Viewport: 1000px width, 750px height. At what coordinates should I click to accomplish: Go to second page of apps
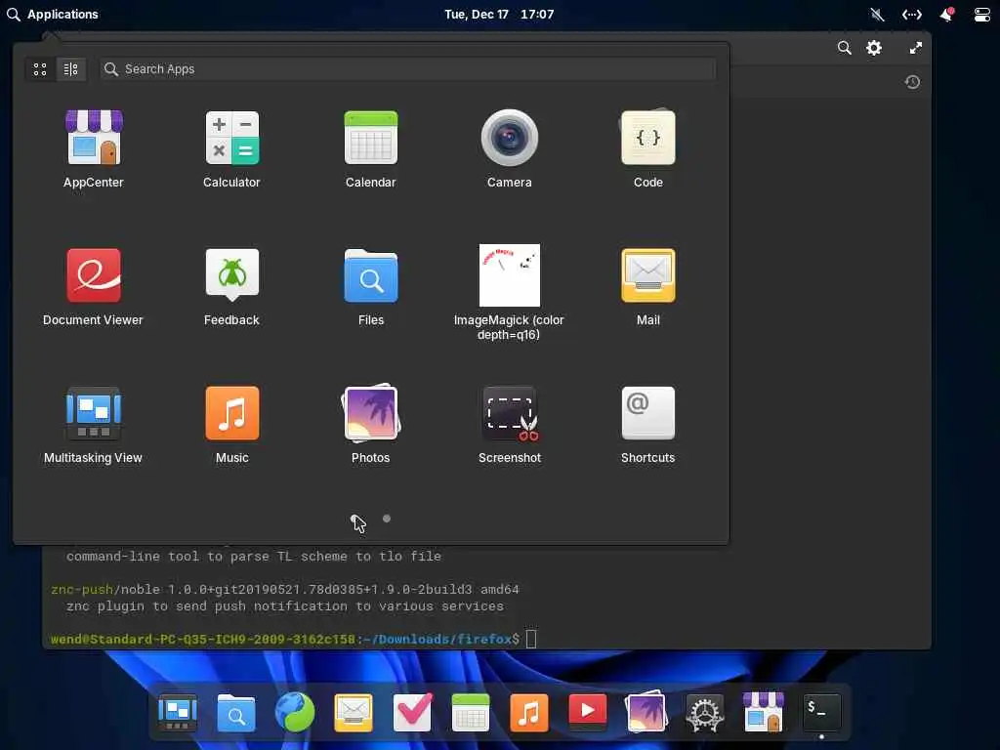(387, 519)
